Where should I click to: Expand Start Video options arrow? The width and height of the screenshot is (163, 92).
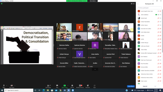click(15, 86)
